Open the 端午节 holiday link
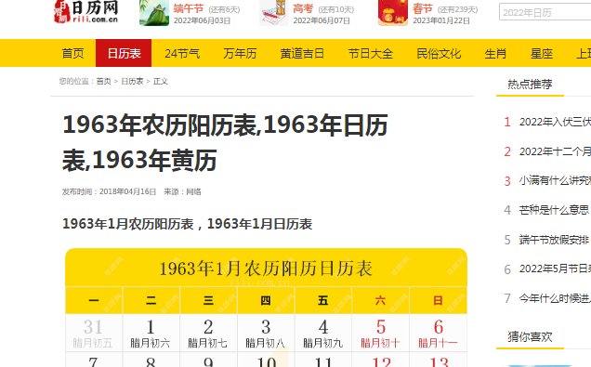Image resolution: width=591 pixels, height=367 pixels. pos(188,8)
